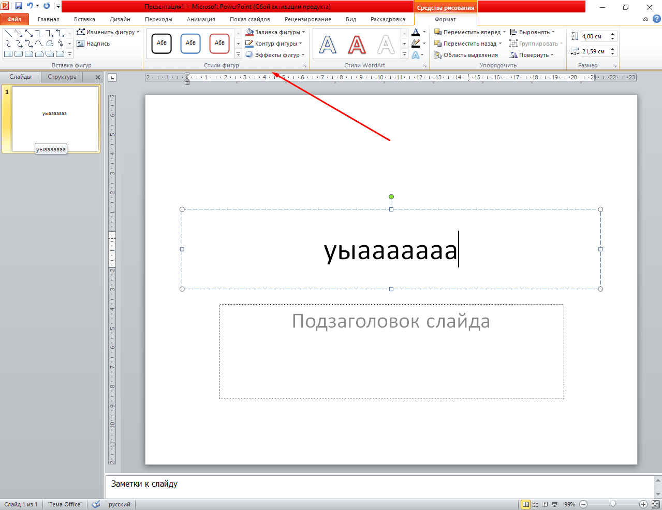Open the Стили WordArt dialog launcher

(424, 66)
